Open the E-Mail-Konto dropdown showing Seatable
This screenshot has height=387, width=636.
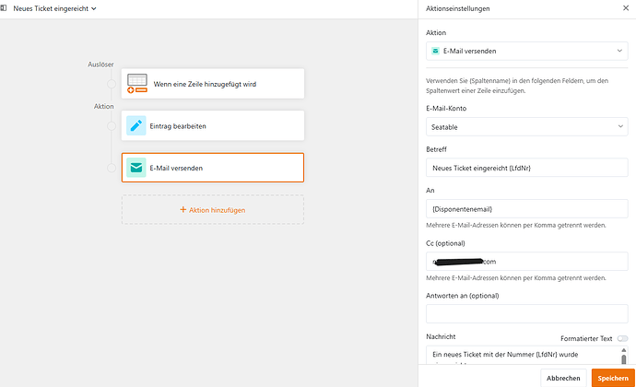coord(527,126)
